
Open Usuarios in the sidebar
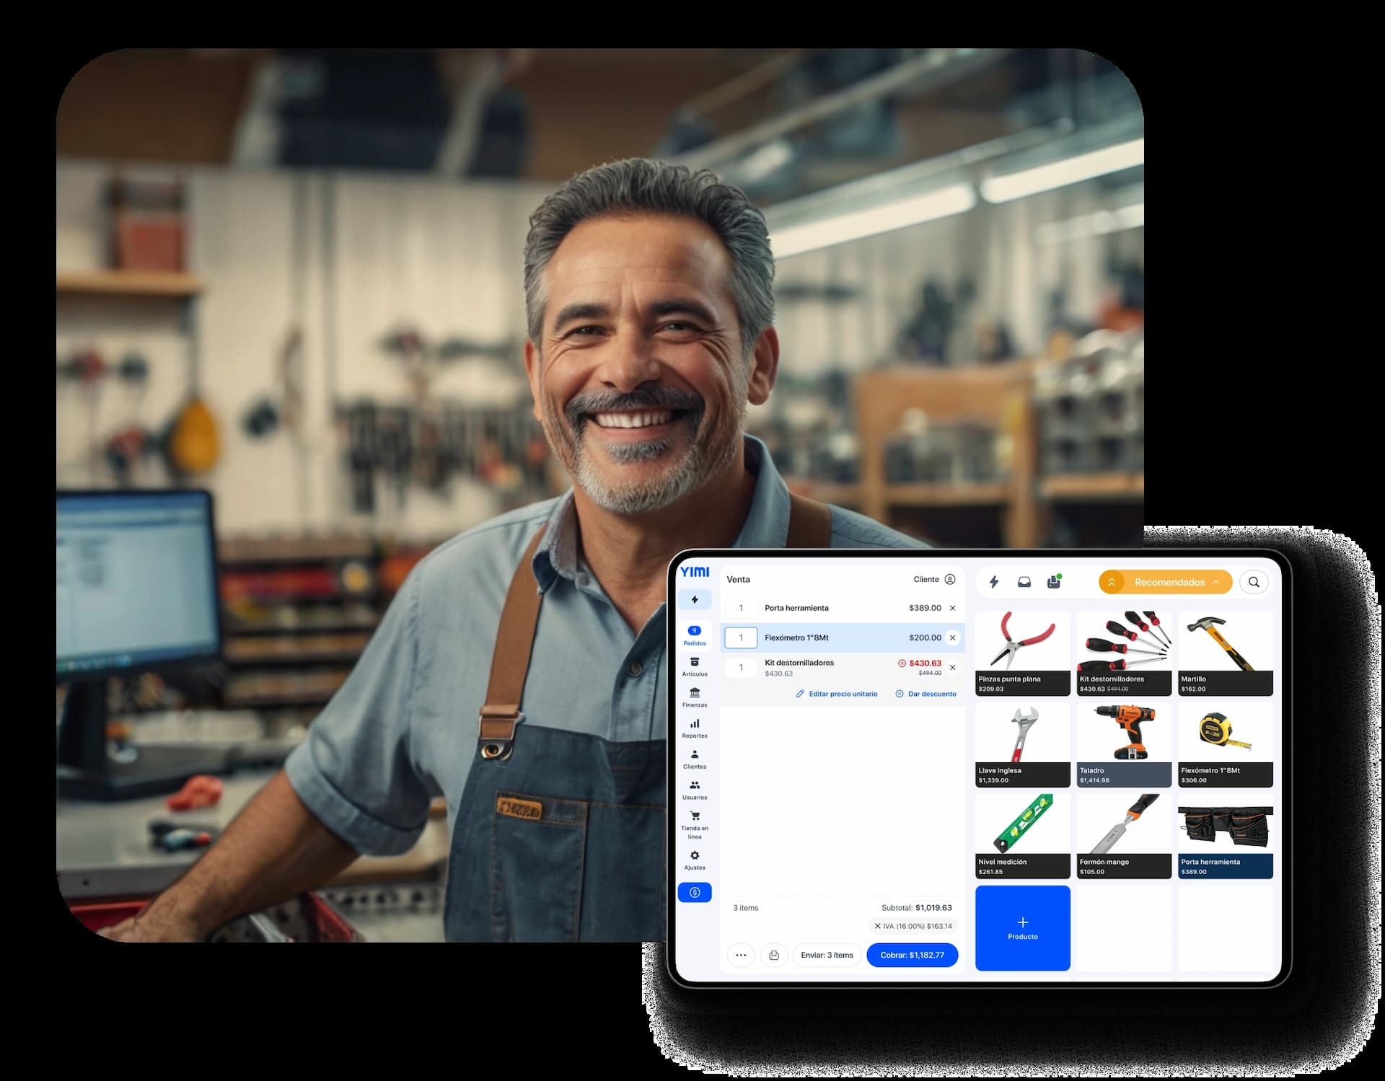[695, 790]
